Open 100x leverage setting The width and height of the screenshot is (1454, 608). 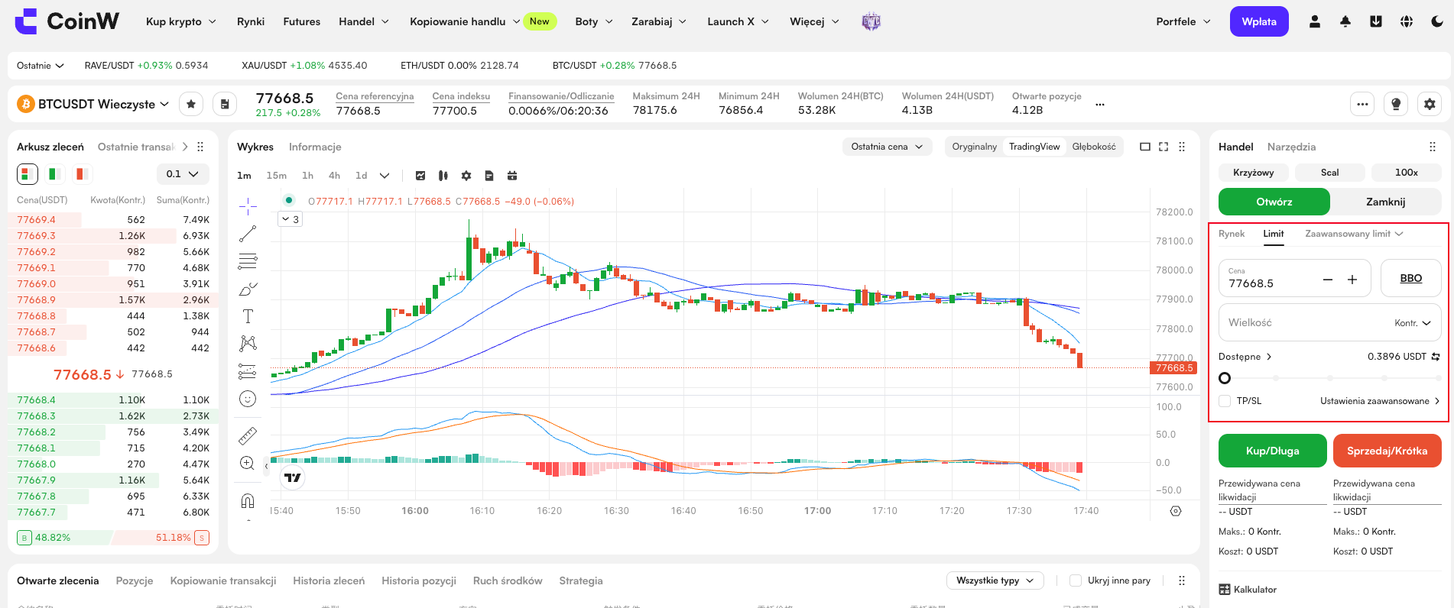(x=1407, y=173)
